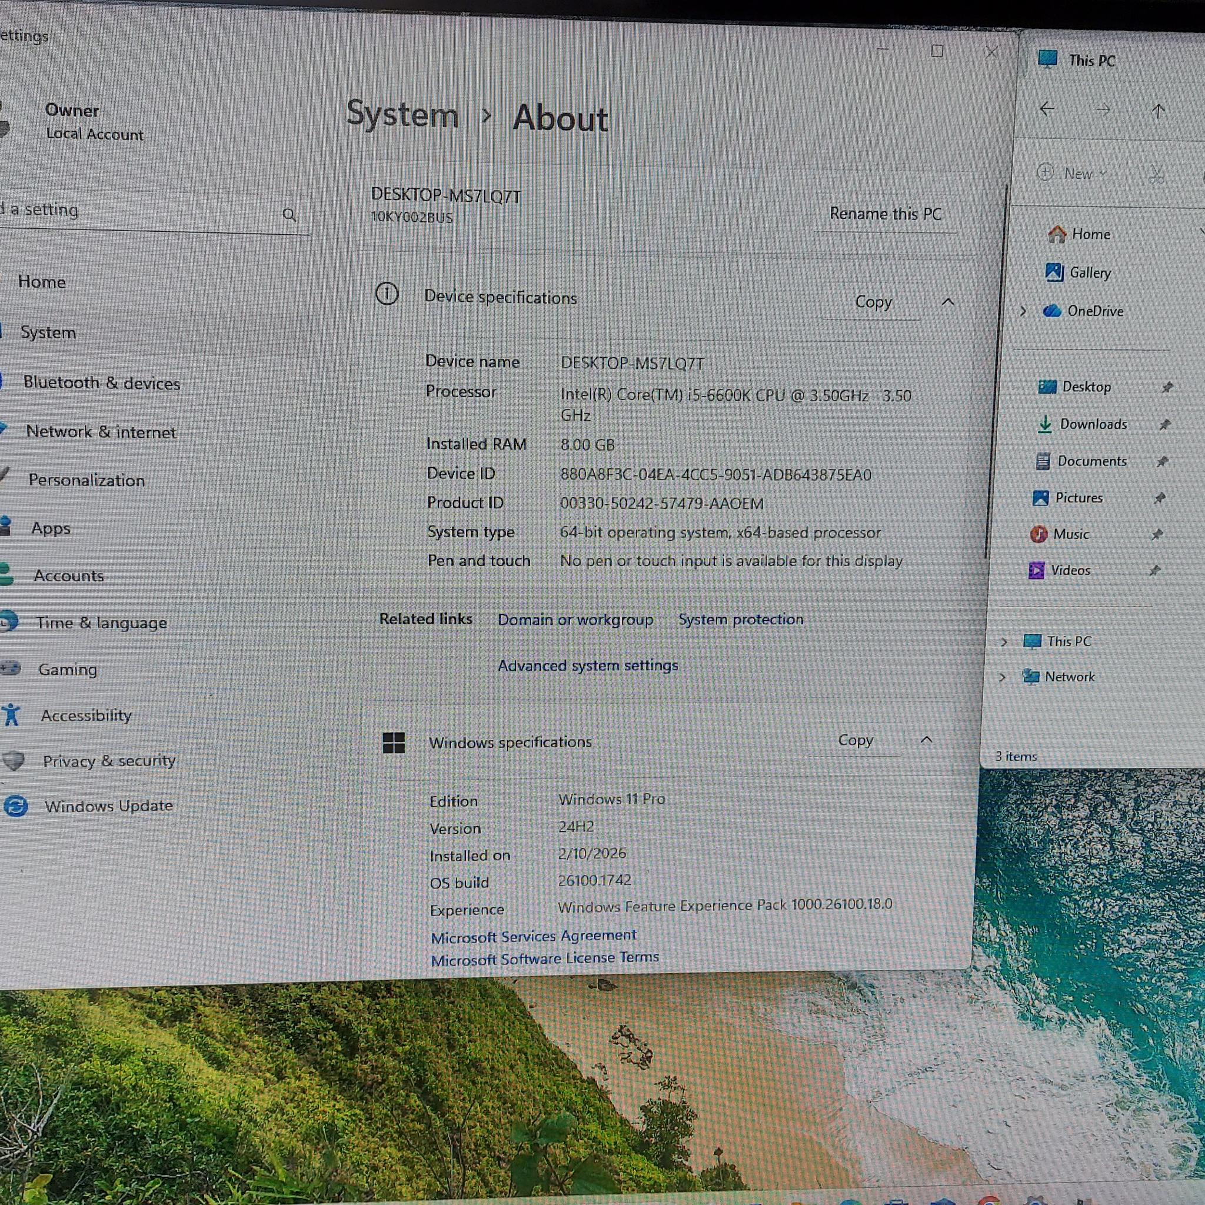Viewport: 1205px width, 1205px height.
Task: Expand the OneDrive tree node
Action: pyautogui.click(x=1023, y=311)
